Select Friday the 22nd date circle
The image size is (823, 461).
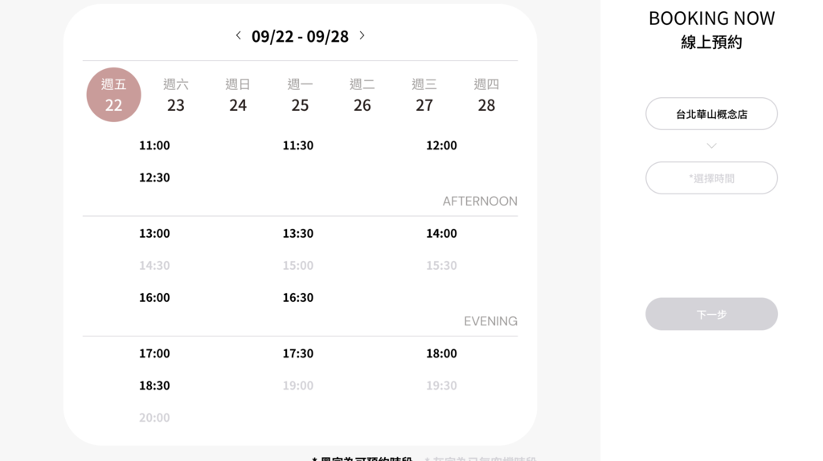click(x=113, y=95)
